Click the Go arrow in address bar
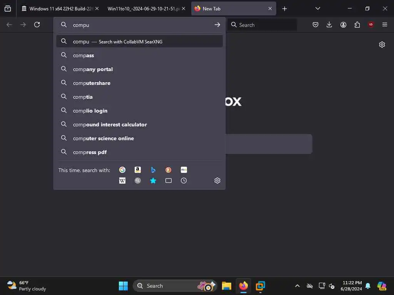 tap(217, 25)
